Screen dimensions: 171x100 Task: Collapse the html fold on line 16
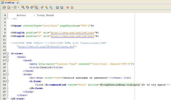(8, 57)
